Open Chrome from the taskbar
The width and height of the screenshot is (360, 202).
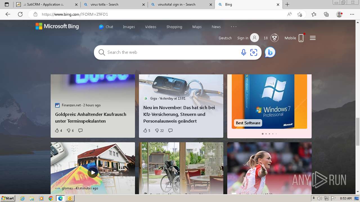point(51,198)
